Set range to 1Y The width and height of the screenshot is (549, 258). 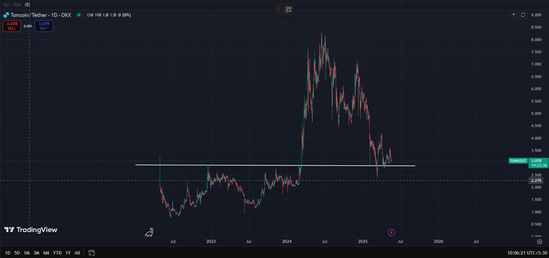68,253
